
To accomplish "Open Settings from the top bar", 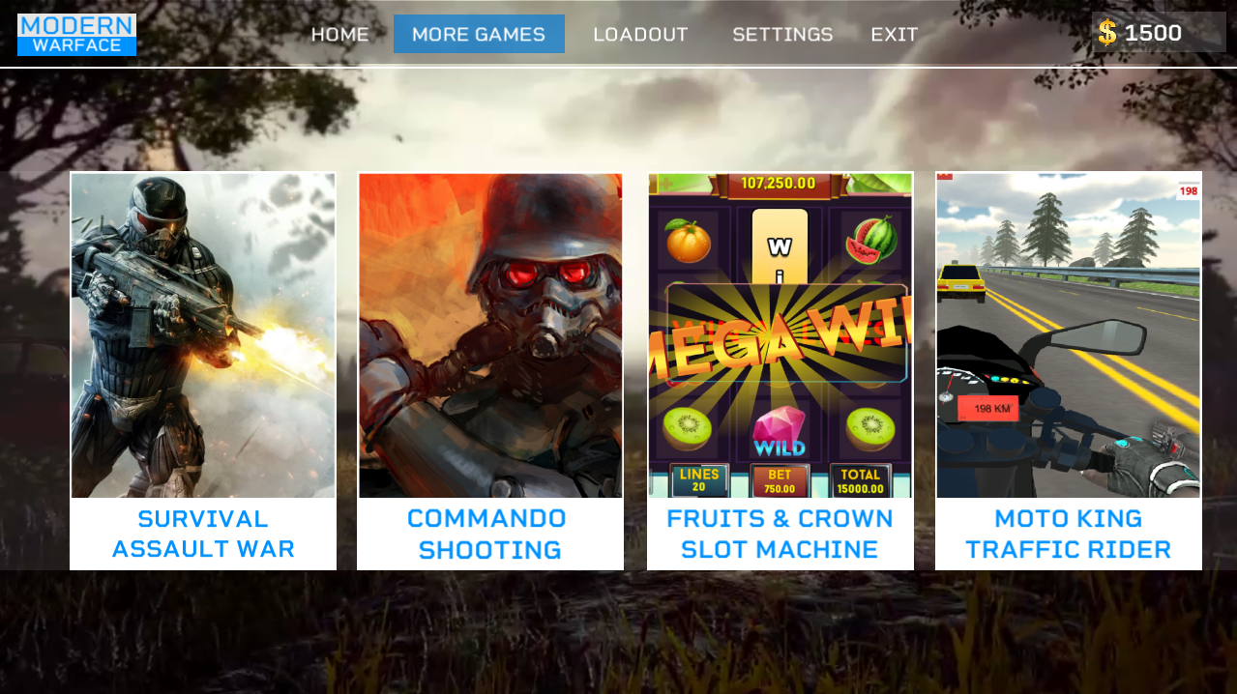I will [x=782, y=35].
